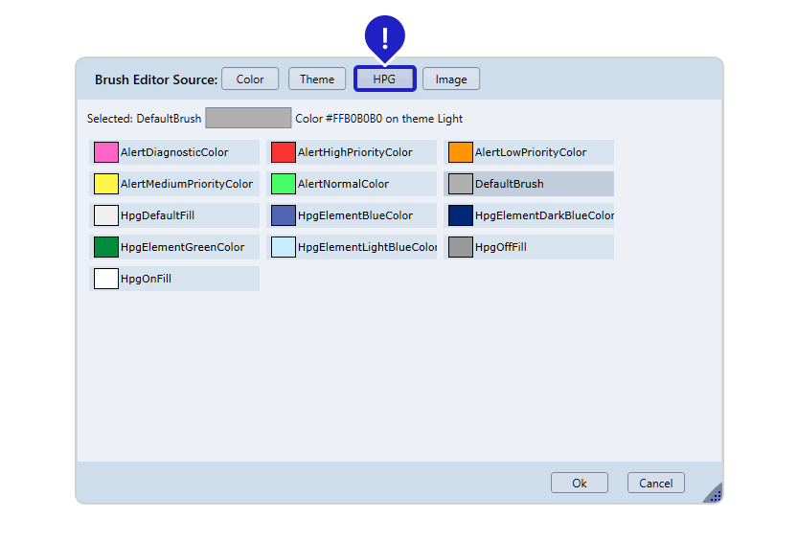798x541 pixels.
Task: Pick the HpgElementBlueColor swatch
Action: (284, 215)
